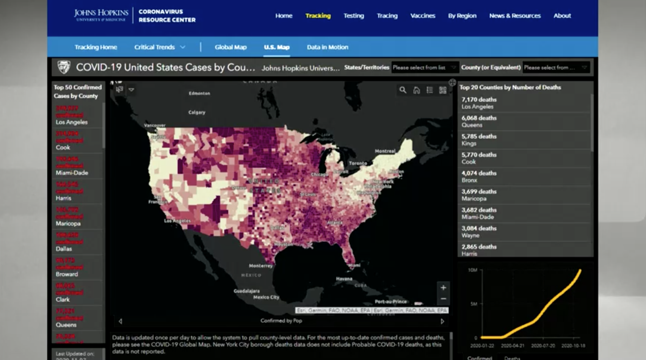Switch chart to Deaths tab
Viewport: 646px width, 360px height.
pos(512,358)
